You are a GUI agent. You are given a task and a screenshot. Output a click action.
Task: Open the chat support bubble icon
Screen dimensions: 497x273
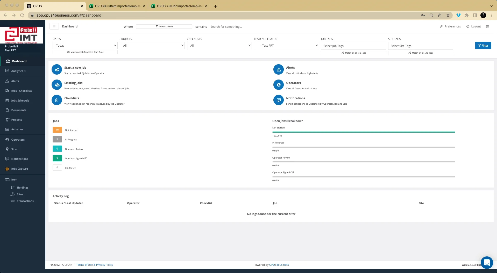(x=487, y=263)
